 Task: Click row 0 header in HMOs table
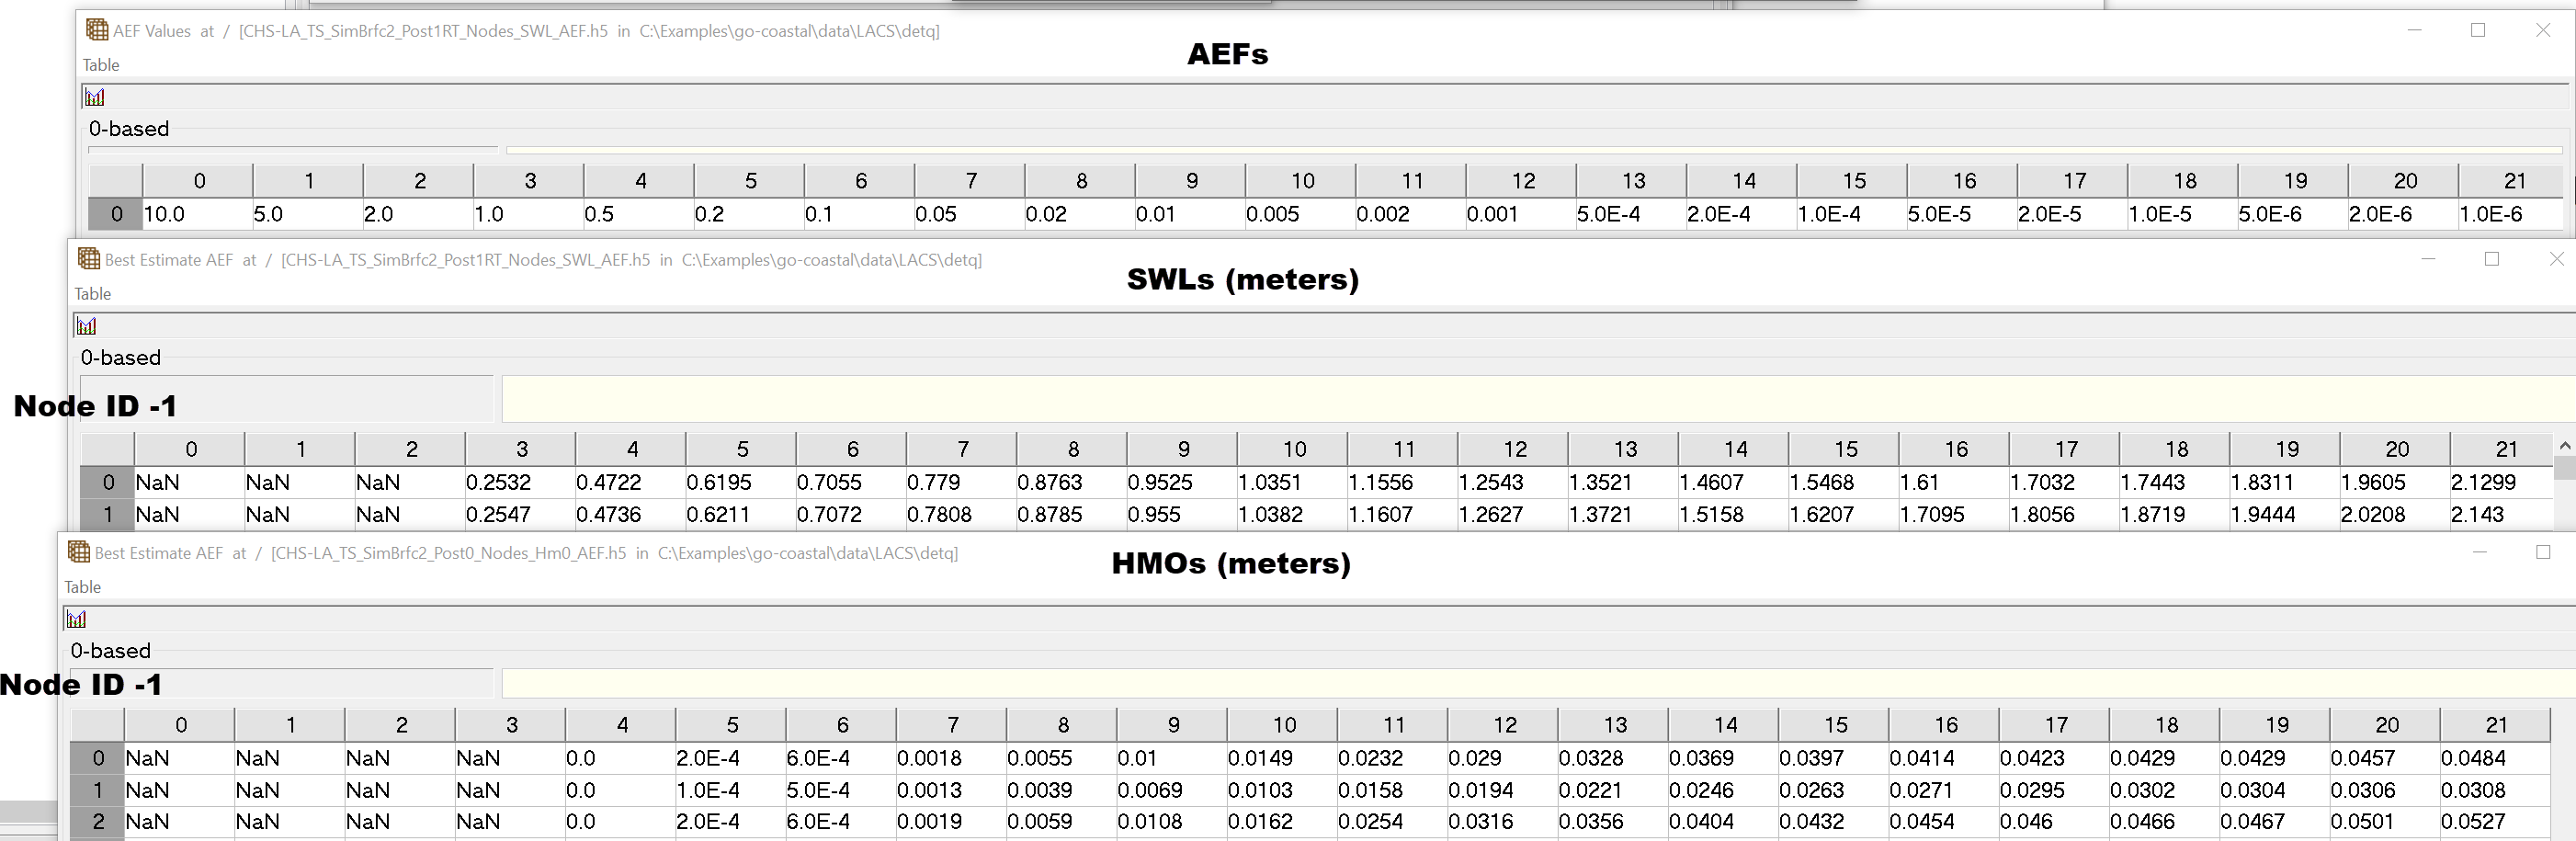(98, 758)
